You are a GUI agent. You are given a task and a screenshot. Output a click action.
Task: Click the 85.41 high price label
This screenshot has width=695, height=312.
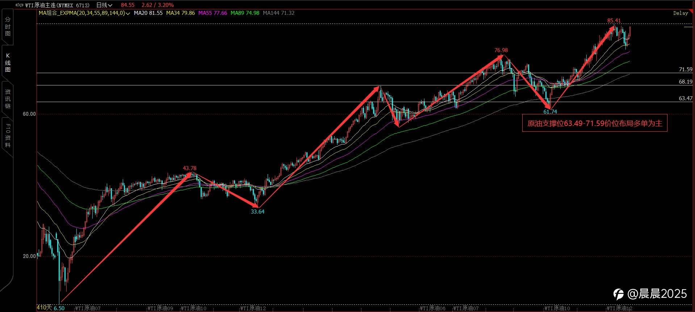(x=614, y=21)
